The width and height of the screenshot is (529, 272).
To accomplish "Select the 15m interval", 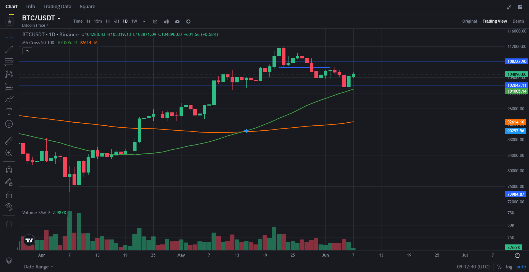I will pos(98,21).
